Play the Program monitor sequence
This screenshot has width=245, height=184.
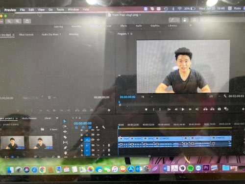[x=183, y=109]
